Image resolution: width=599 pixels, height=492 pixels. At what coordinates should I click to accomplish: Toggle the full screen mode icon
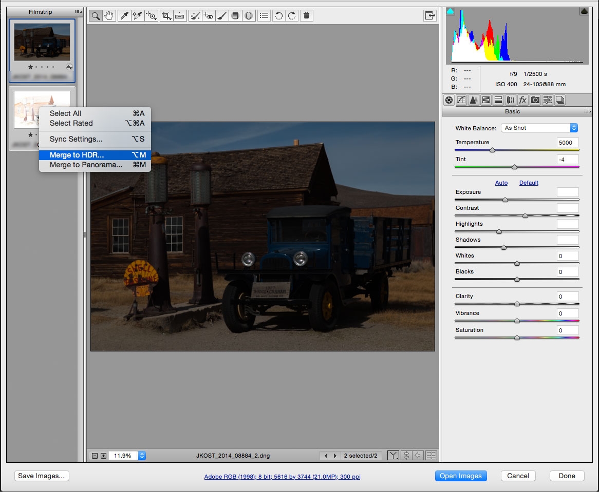(429, 16)
